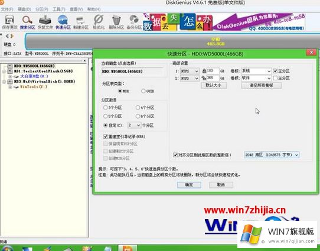Open the Backup Partition tool
Image resolution: width=320 pixels, height=251 pixels.
tap(134, 22)
